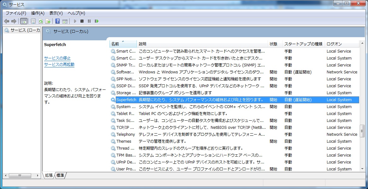Click the gear icon of Softwar... row
The width and height of the screenshot is (368, 189).
tap(113, 72)
